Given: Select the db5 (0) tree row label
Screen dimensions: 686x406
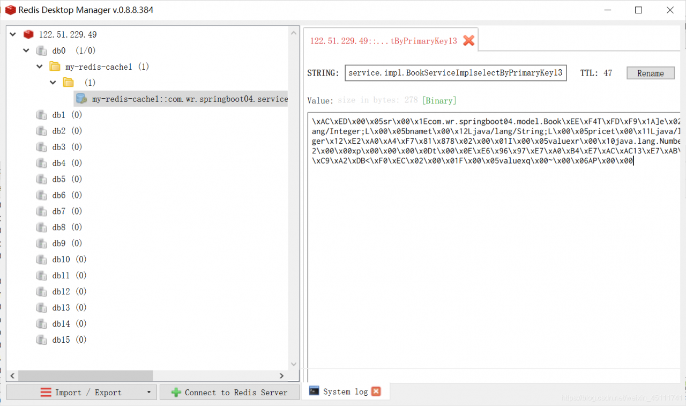Looking at the screenshot, I should [x=67, y=179].
